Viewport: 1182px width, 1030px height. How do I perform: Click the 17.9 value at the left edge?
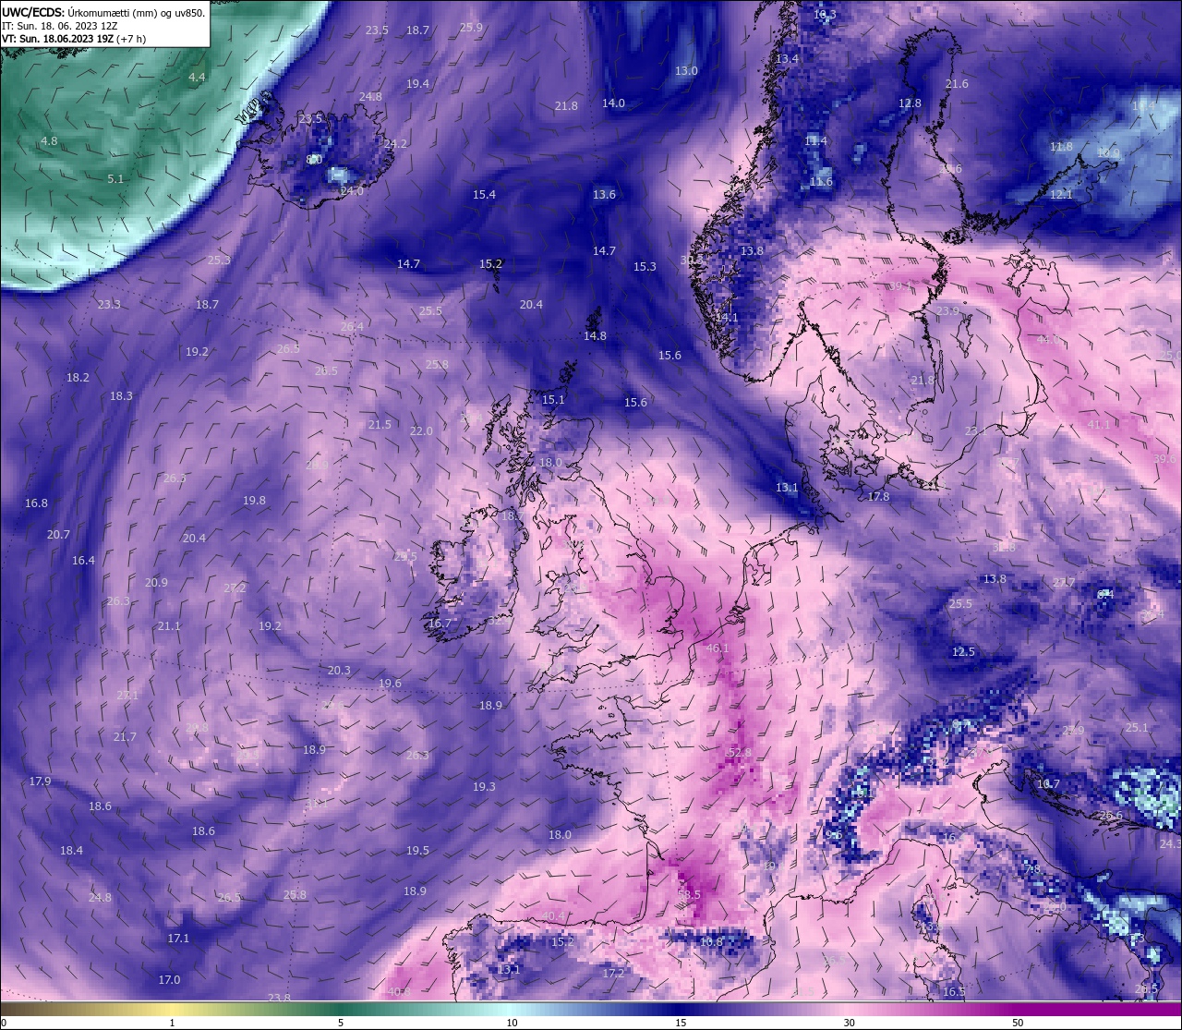pyautogui.click(x=40, y=782)
